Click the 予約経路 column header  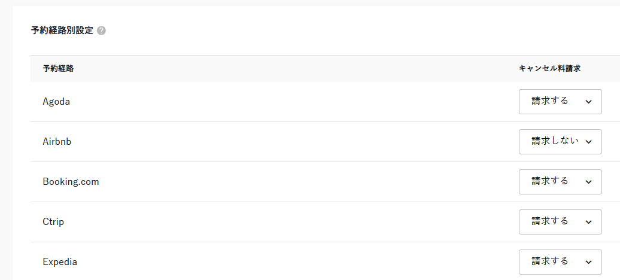point(58,69)
